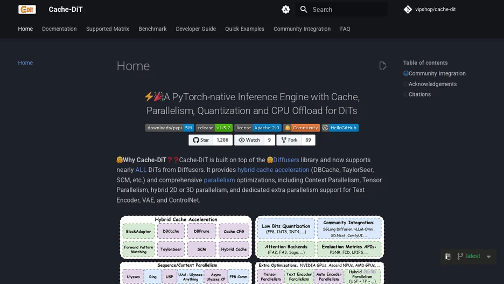Open the vipshop/cache-dit repository link
The height and width of the screenshot is (284, 504).
point(430,9)
